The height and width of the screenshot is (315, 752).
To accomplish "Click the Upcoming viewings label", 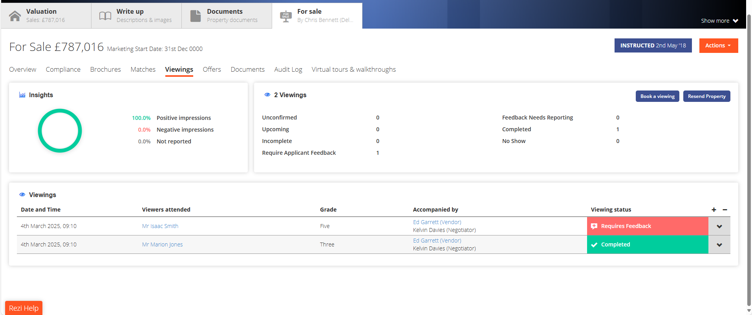I will 275,129.
